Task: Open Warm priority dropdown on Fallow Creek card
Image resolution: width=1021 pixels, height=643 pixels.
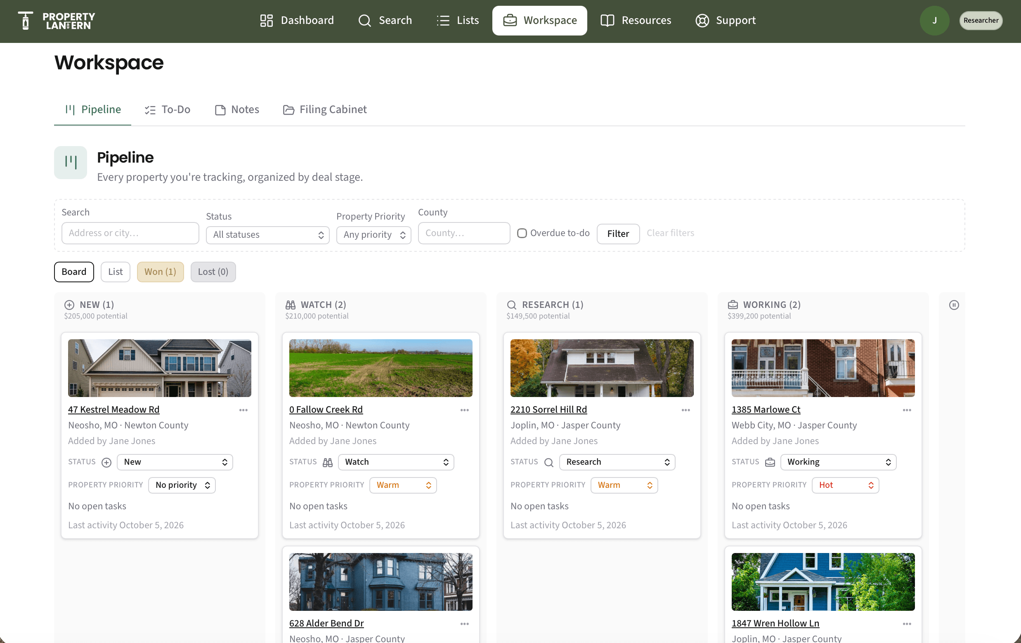Action: tap(403, 485)
